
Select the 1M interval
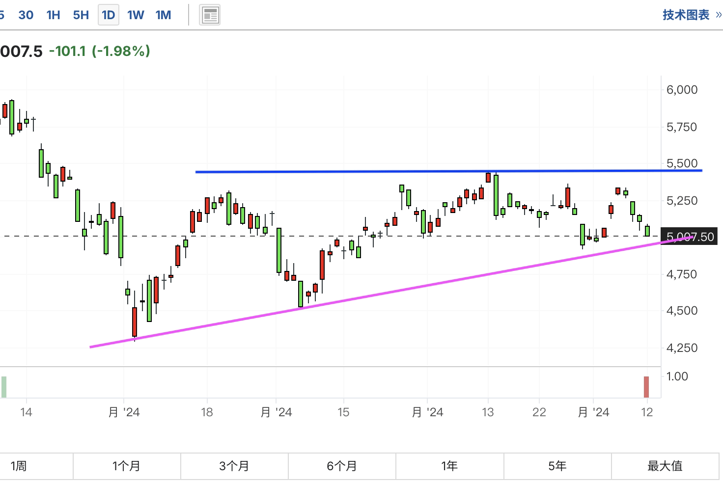pyautogui.click(x=163, y=15)
